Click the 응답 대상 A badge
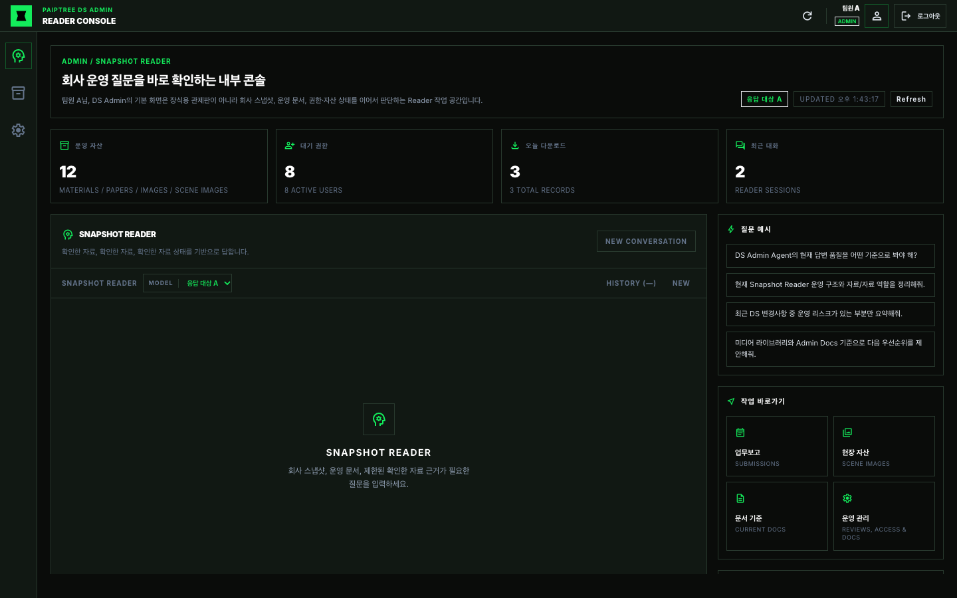The width and height of the screenshot is (957, 598). (x=764, y=99)
